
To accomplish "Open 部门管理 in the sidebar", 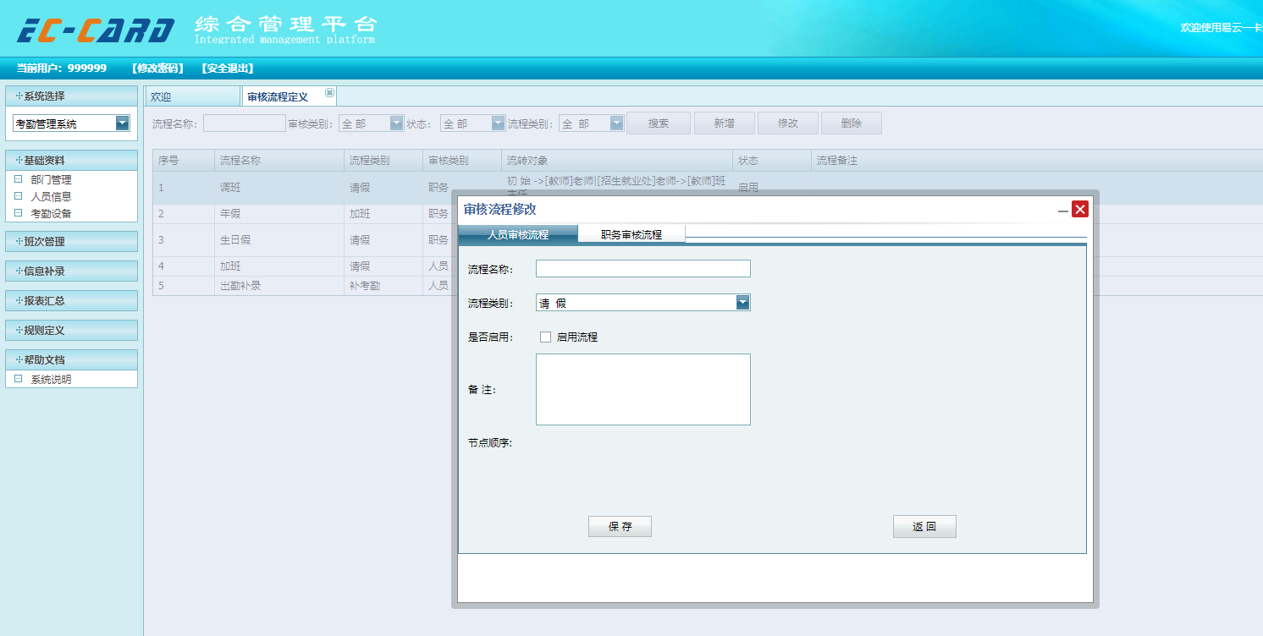I will click(51, 179).
